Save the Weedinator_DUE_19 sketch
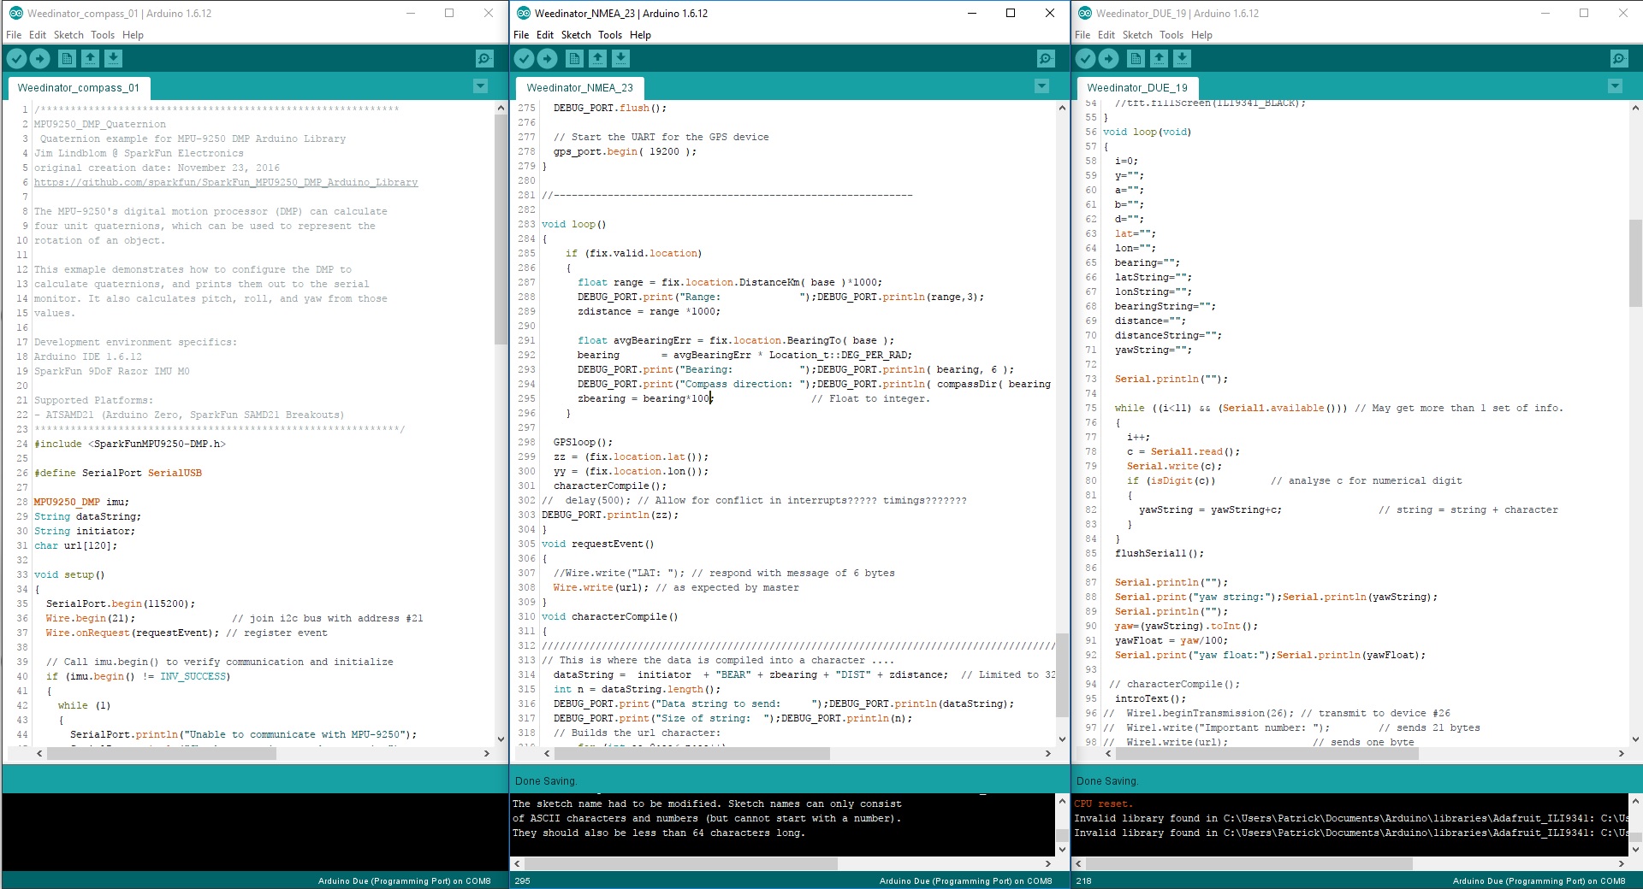The height and width of the screenshot is (889, 1643). click(1183, 58)
